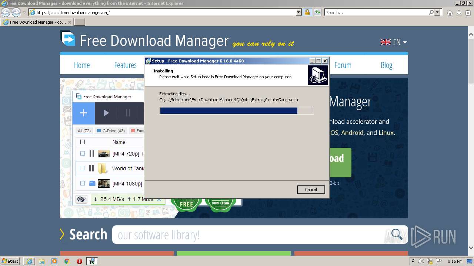Click the Free Download Manager site logo icon
Viewport: 474px width, 266px height.
pyautogui.click(x=68, y=38)
